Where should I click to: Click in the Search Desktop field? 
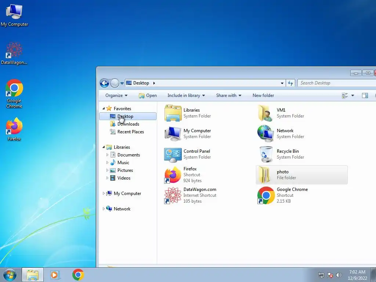336,83
